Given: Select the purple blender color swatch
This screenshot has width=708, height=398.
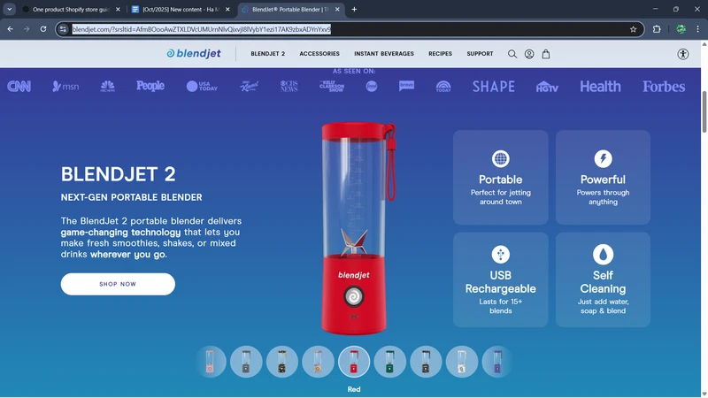Looking at the screenshot, I should click(496, 362).
